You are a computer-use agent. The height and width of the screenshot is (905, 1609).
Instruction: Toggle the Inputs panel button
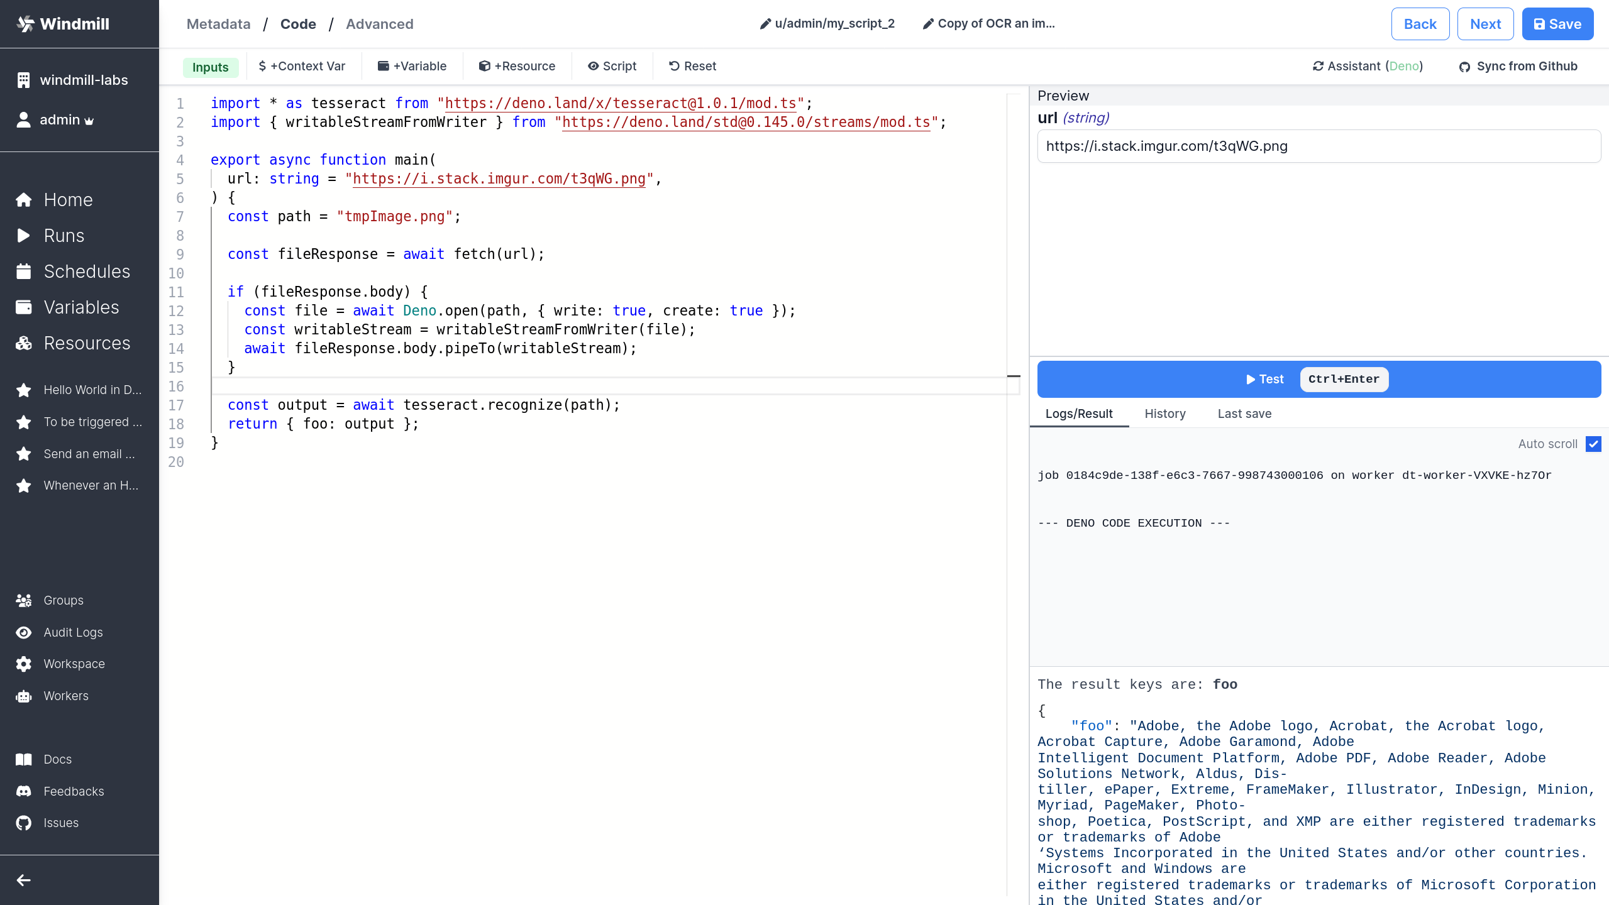[210, 67]
